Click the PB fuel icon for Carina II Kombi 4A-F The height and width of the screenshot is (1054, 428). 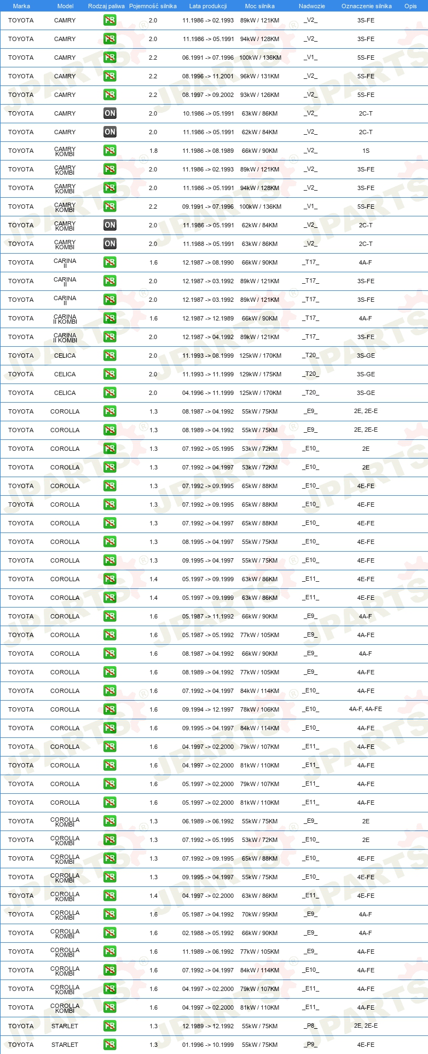tap(110, 318)
